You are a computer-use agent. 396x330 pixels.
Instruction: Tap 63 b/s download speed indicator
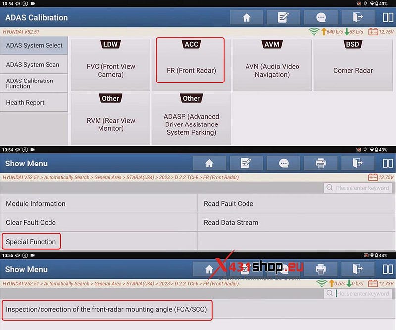click(353, 32)
